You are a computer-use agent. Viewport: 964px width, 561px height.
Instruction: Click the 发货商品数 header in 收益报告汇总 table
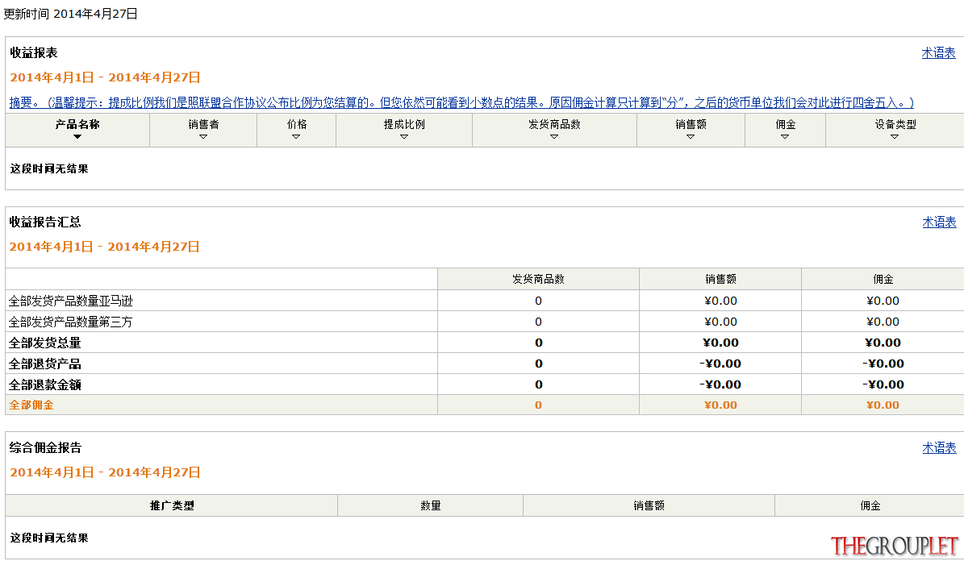click(538, 280)
